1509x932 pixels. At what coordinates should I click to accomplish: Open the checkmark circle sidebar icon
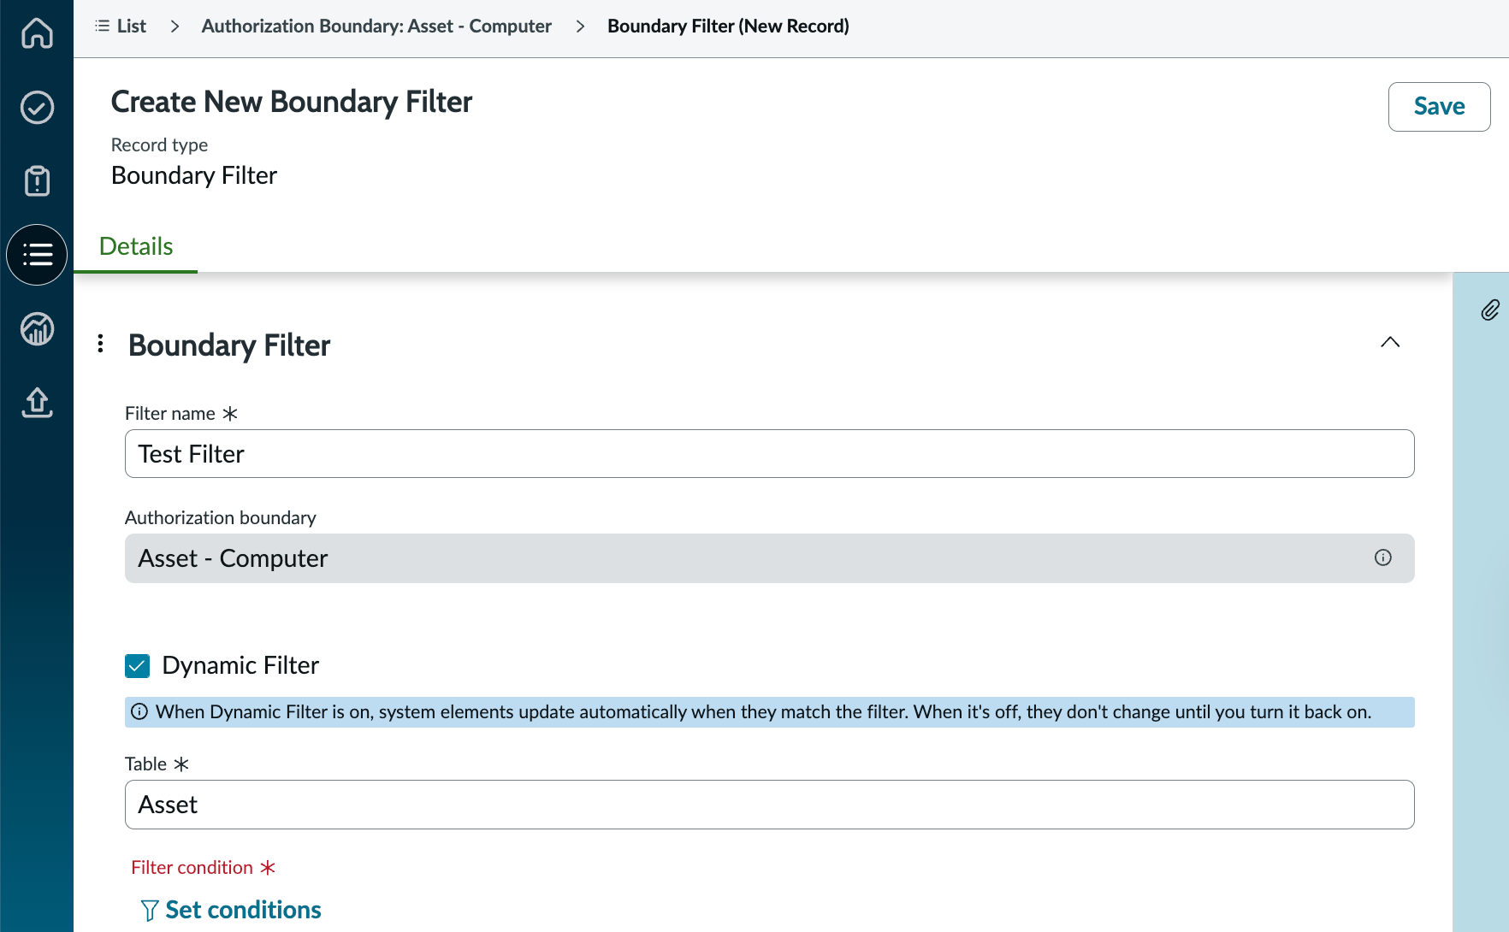click(37, 108)
